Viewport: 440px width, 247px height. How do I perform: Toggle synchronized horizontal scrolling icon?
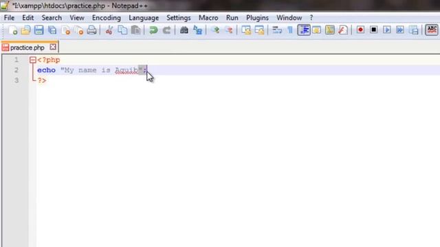tap(260, 30)
